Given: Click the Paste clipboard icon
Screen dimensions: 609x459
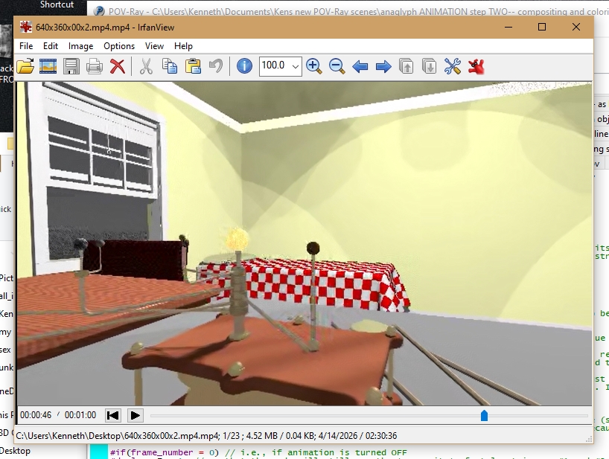Looking at the screenshot, I should point(193,66).
